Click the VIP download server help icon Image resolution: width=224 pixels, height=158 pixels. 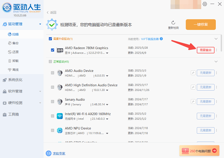coord(161,39)
